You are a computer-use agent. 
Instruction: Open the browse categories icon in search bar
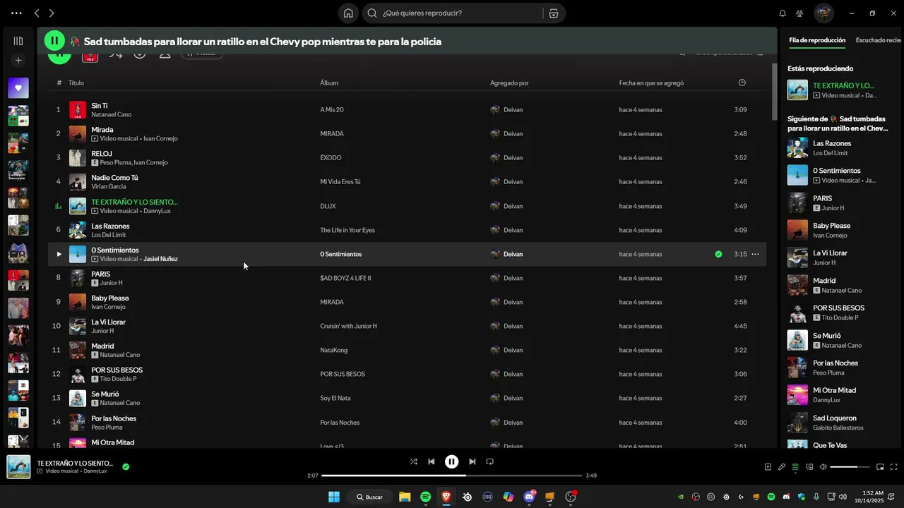coord(554,13)
